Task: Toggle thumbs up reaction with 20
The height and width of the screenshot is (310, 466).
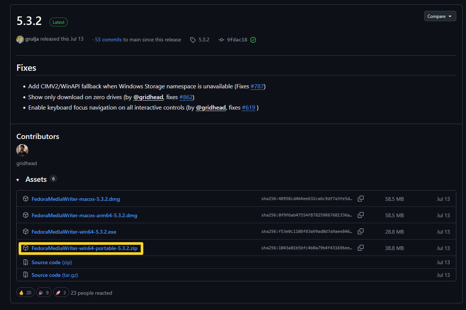Action: [x=25, y=293]
